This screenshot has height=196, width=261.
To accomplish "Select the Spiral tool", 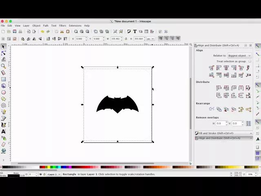I will [x=3, y=105].
